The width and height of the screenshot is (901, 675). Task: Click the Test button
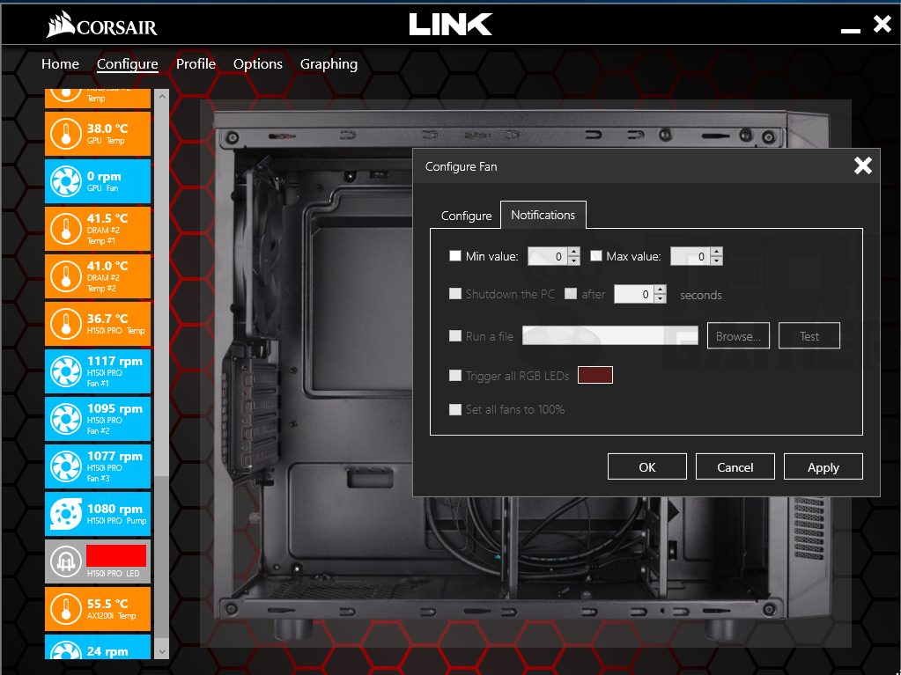809,336
